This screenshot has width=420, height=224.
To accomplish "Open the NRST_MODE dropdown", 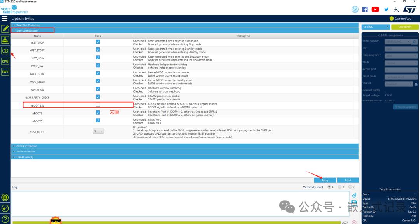I will (x=98, y=131).
